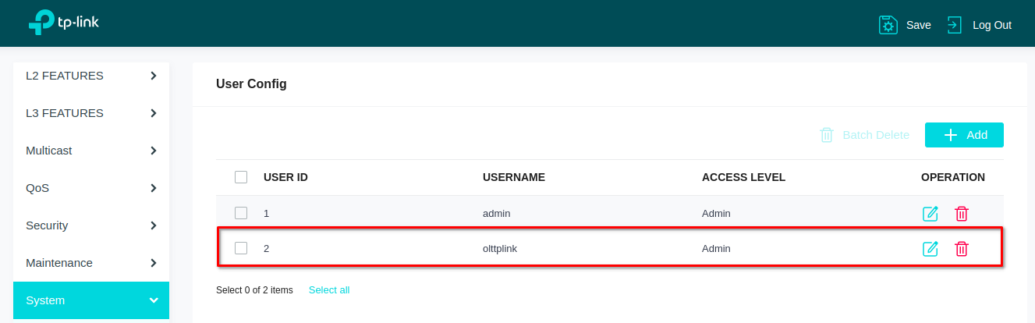Open the QoS menu item
The width and height of the screenshot is (1035, 323).
point(37,188)
